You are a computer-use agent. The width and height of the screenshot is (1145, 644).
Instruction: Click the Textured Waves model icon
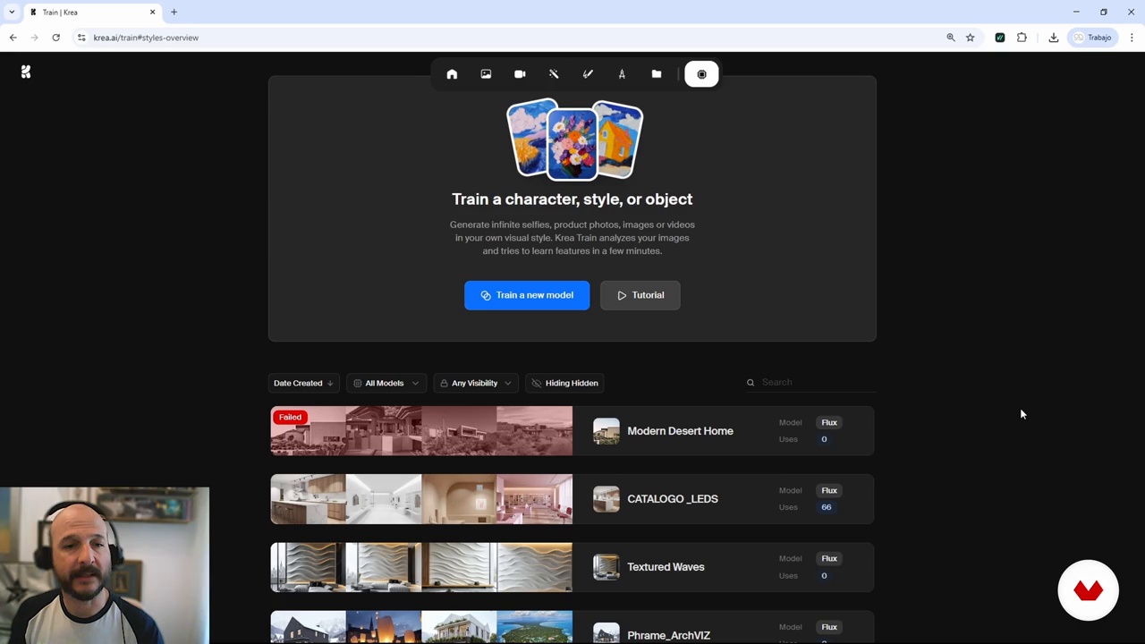606,567
